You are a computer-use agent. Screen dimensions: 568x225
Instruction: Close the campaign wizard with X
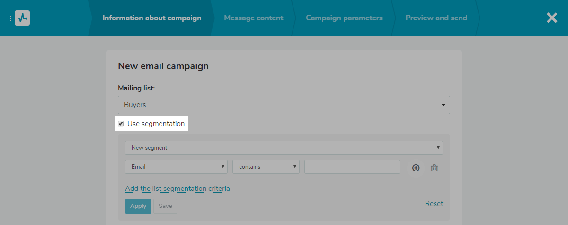(552, 18)
